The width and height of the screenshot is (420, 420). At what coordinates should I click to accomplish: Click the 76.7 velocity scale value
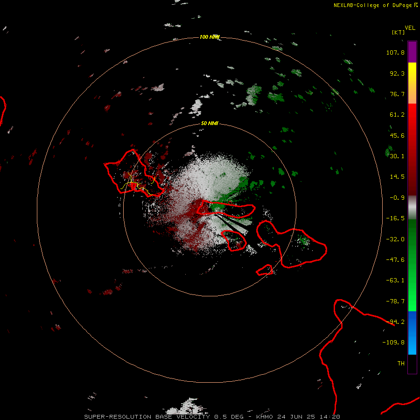pos(397,94)
